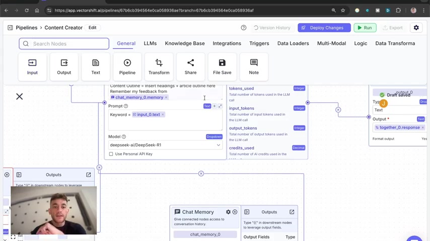The width and height of the screenshot is (430, 241).
Task: Add a File Save node
Action: (x=222, y=67)
